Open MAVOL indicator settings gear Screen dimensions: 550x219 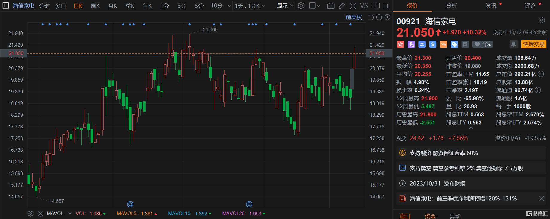point(30,214)
